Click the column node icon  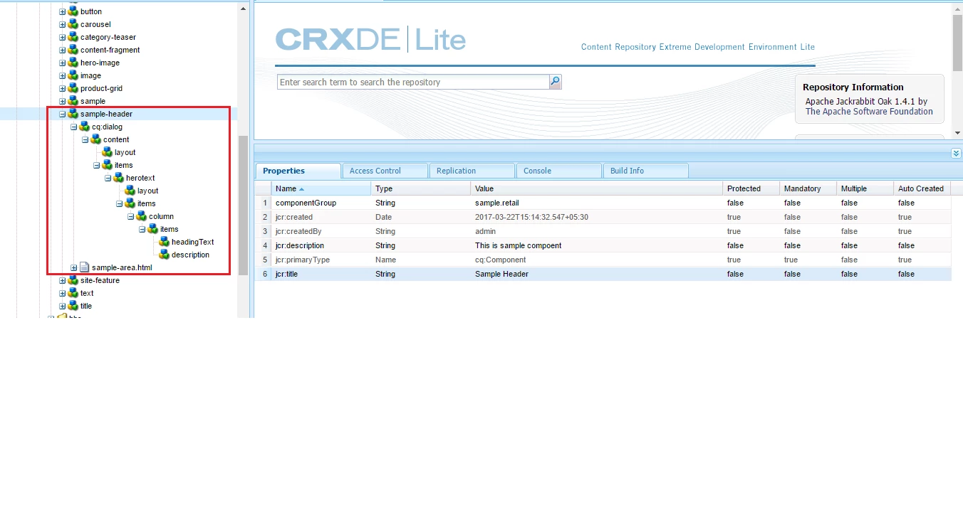141,216
